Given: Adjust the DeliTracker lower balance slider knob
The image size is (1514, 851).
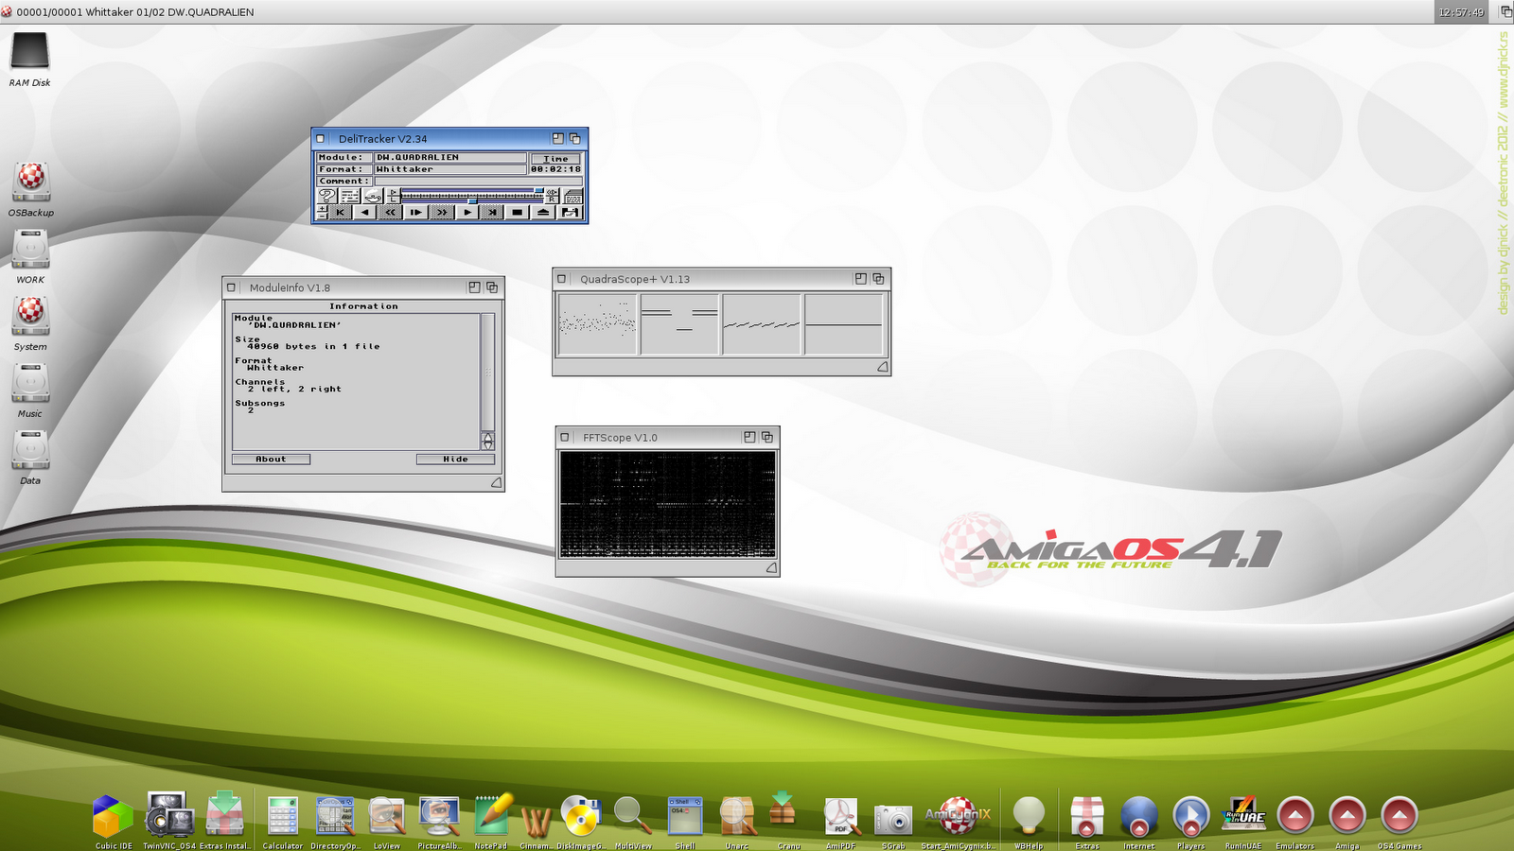Looking at the screenshot, I should click(x=472, y=200).
